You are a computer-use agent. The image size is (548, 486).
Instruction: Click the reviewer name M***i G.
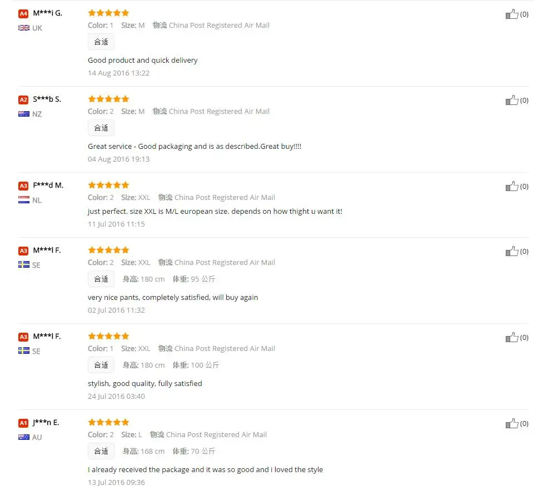(x=48, y=13)
